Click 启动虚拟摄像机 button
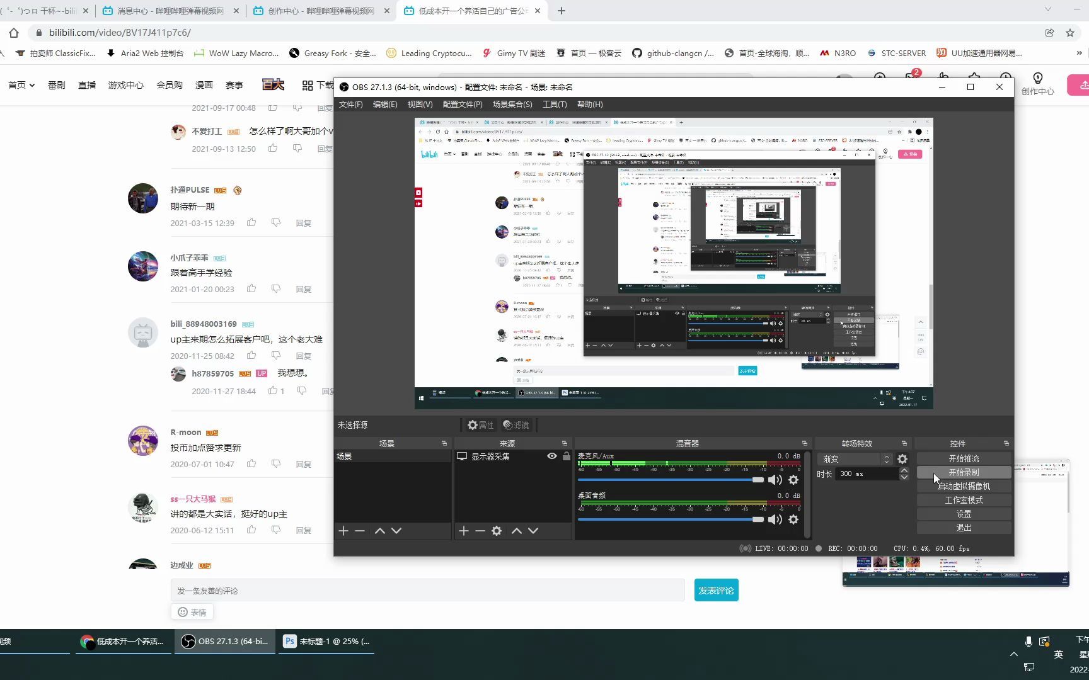The height and width of the screenshot is (680, 1089). tap(964, 486)
